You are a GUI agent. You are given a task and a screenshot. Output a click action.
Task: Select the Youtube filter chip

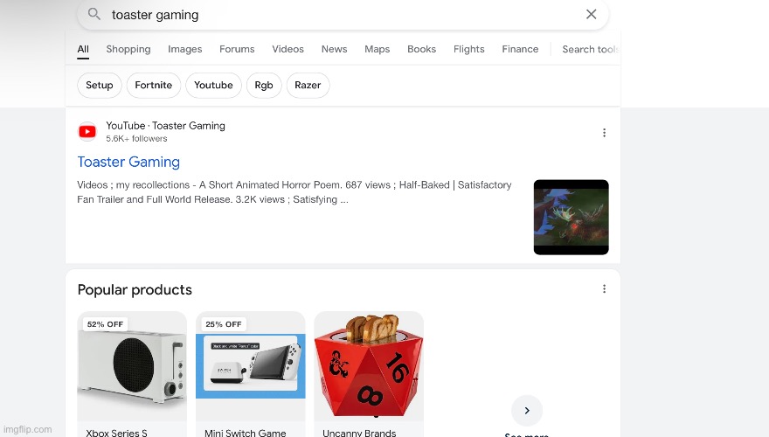(213, 85)
